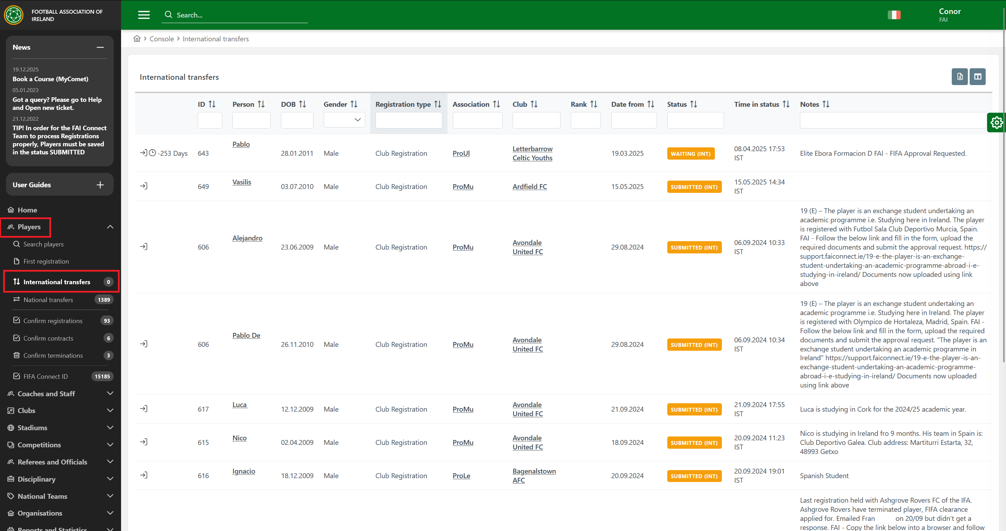
Task: Click the Console breadcrumb link
Action: 161,39
